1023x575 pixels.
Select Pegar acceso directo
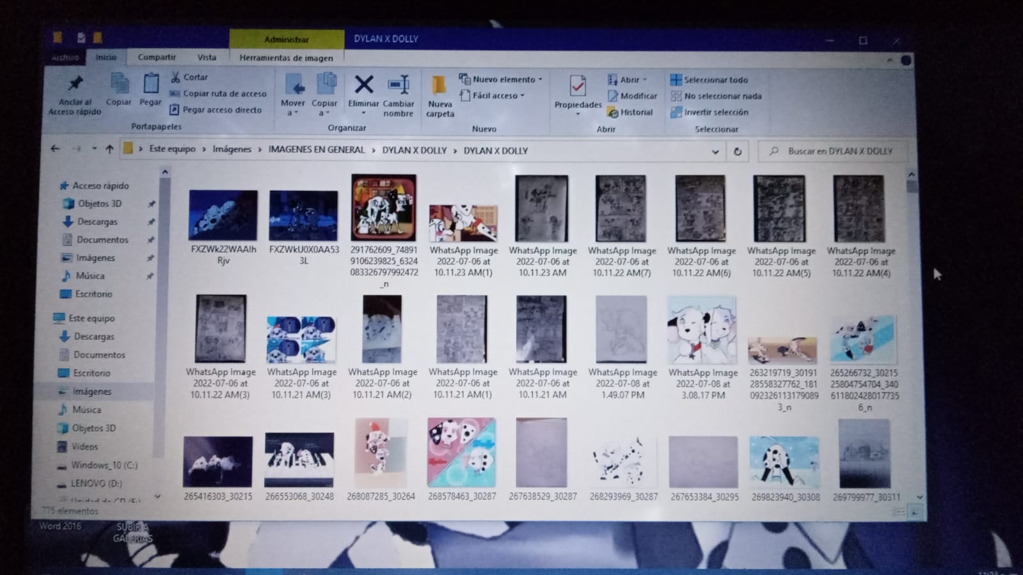pyautogui.click(x=216, y=110)
